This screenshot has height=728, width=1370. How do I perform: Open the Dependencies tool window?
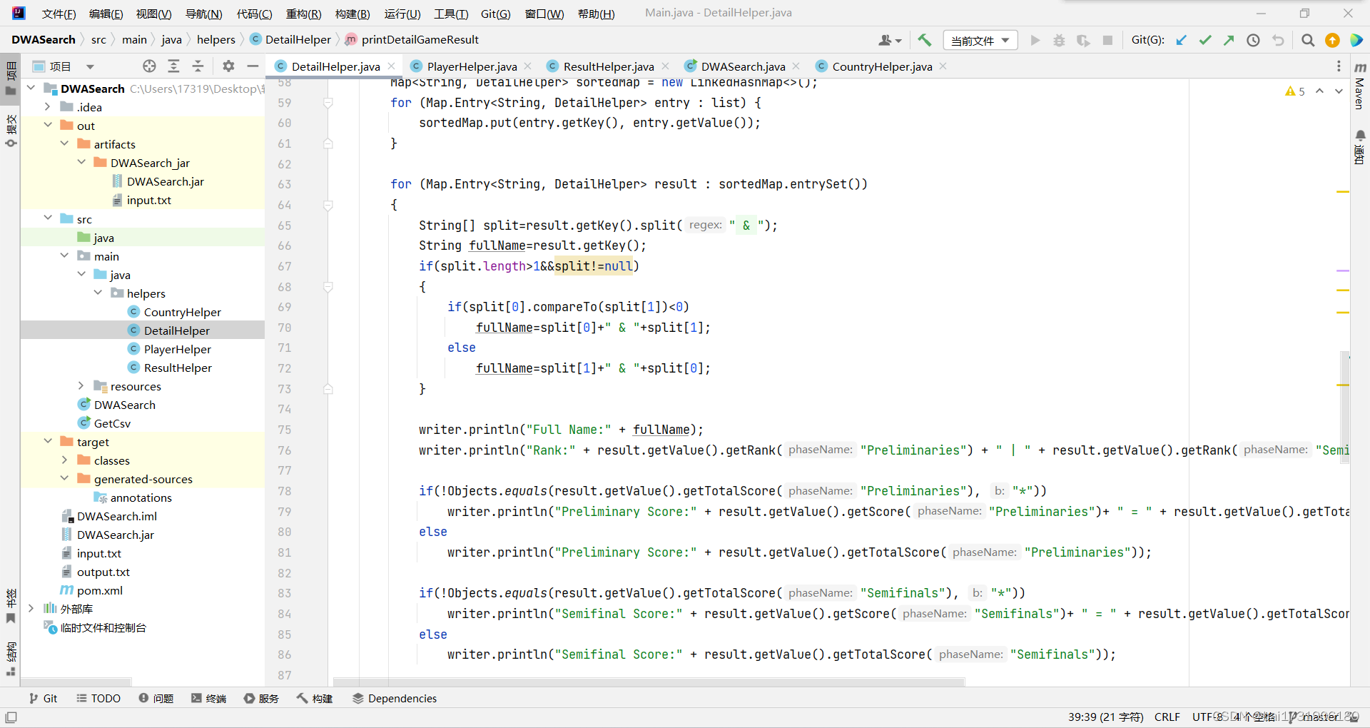[x=395, y=698]
